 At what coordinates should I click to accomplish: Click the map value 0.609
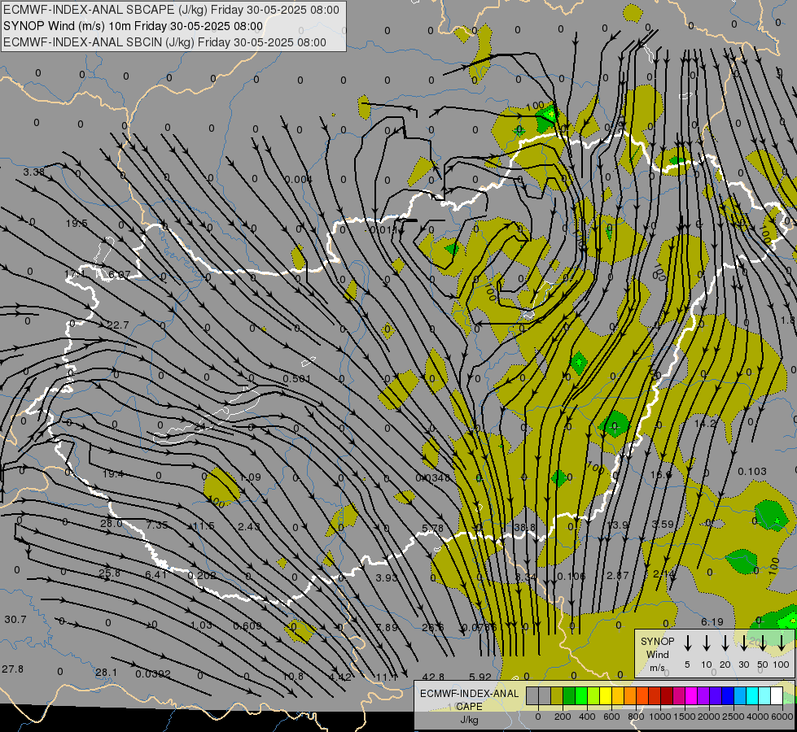pyautogui.click(x=247, y=625)
